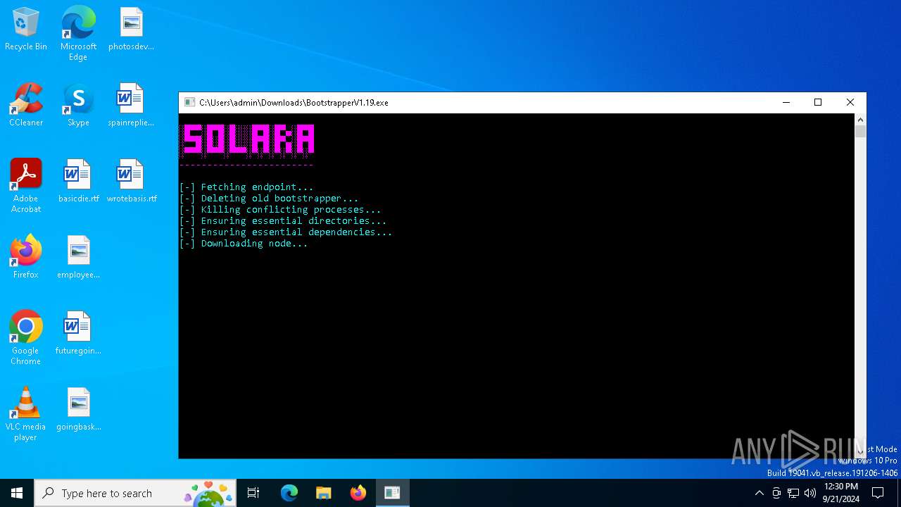Open CCleaner desktop shortcut

click(x=26, y=106)
